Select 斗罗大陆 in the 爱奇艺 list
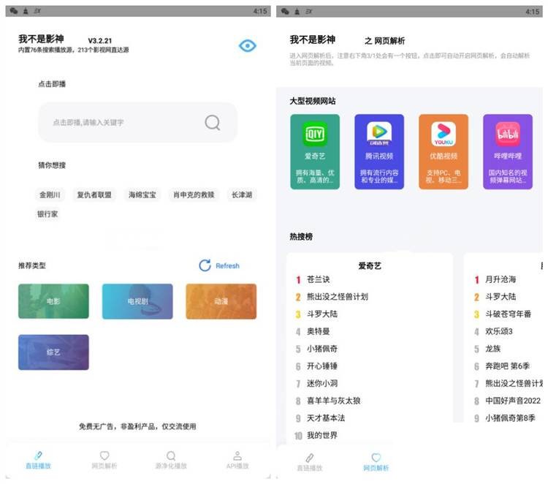Viewport: 548px width, 484px height. 322,314
